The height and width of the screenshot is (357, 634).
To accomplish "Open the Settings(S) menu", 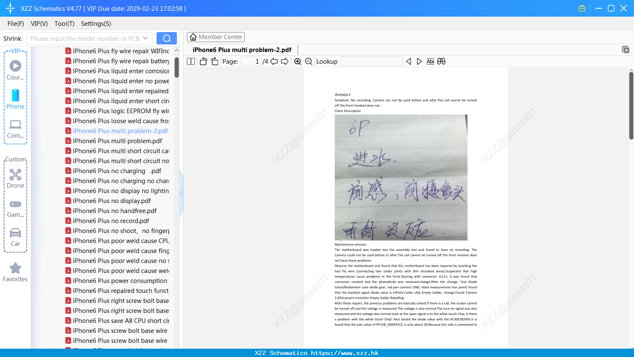I will click(x=96, y=24).
